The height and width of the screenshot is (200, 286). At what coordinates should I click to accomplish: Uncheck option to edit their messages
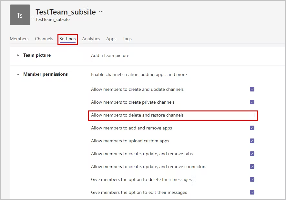click(252, 192)
